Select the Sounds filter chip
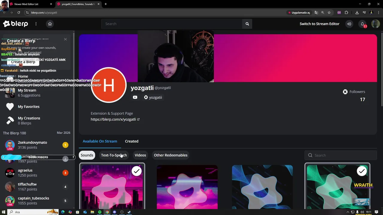 (x=87, y=155)
